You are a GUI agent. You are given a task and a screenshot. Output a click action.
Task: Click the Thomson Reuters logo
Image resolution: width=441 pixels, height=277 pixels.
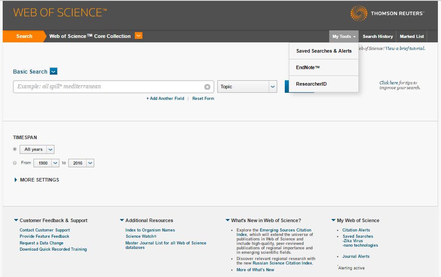coord(387,13)
